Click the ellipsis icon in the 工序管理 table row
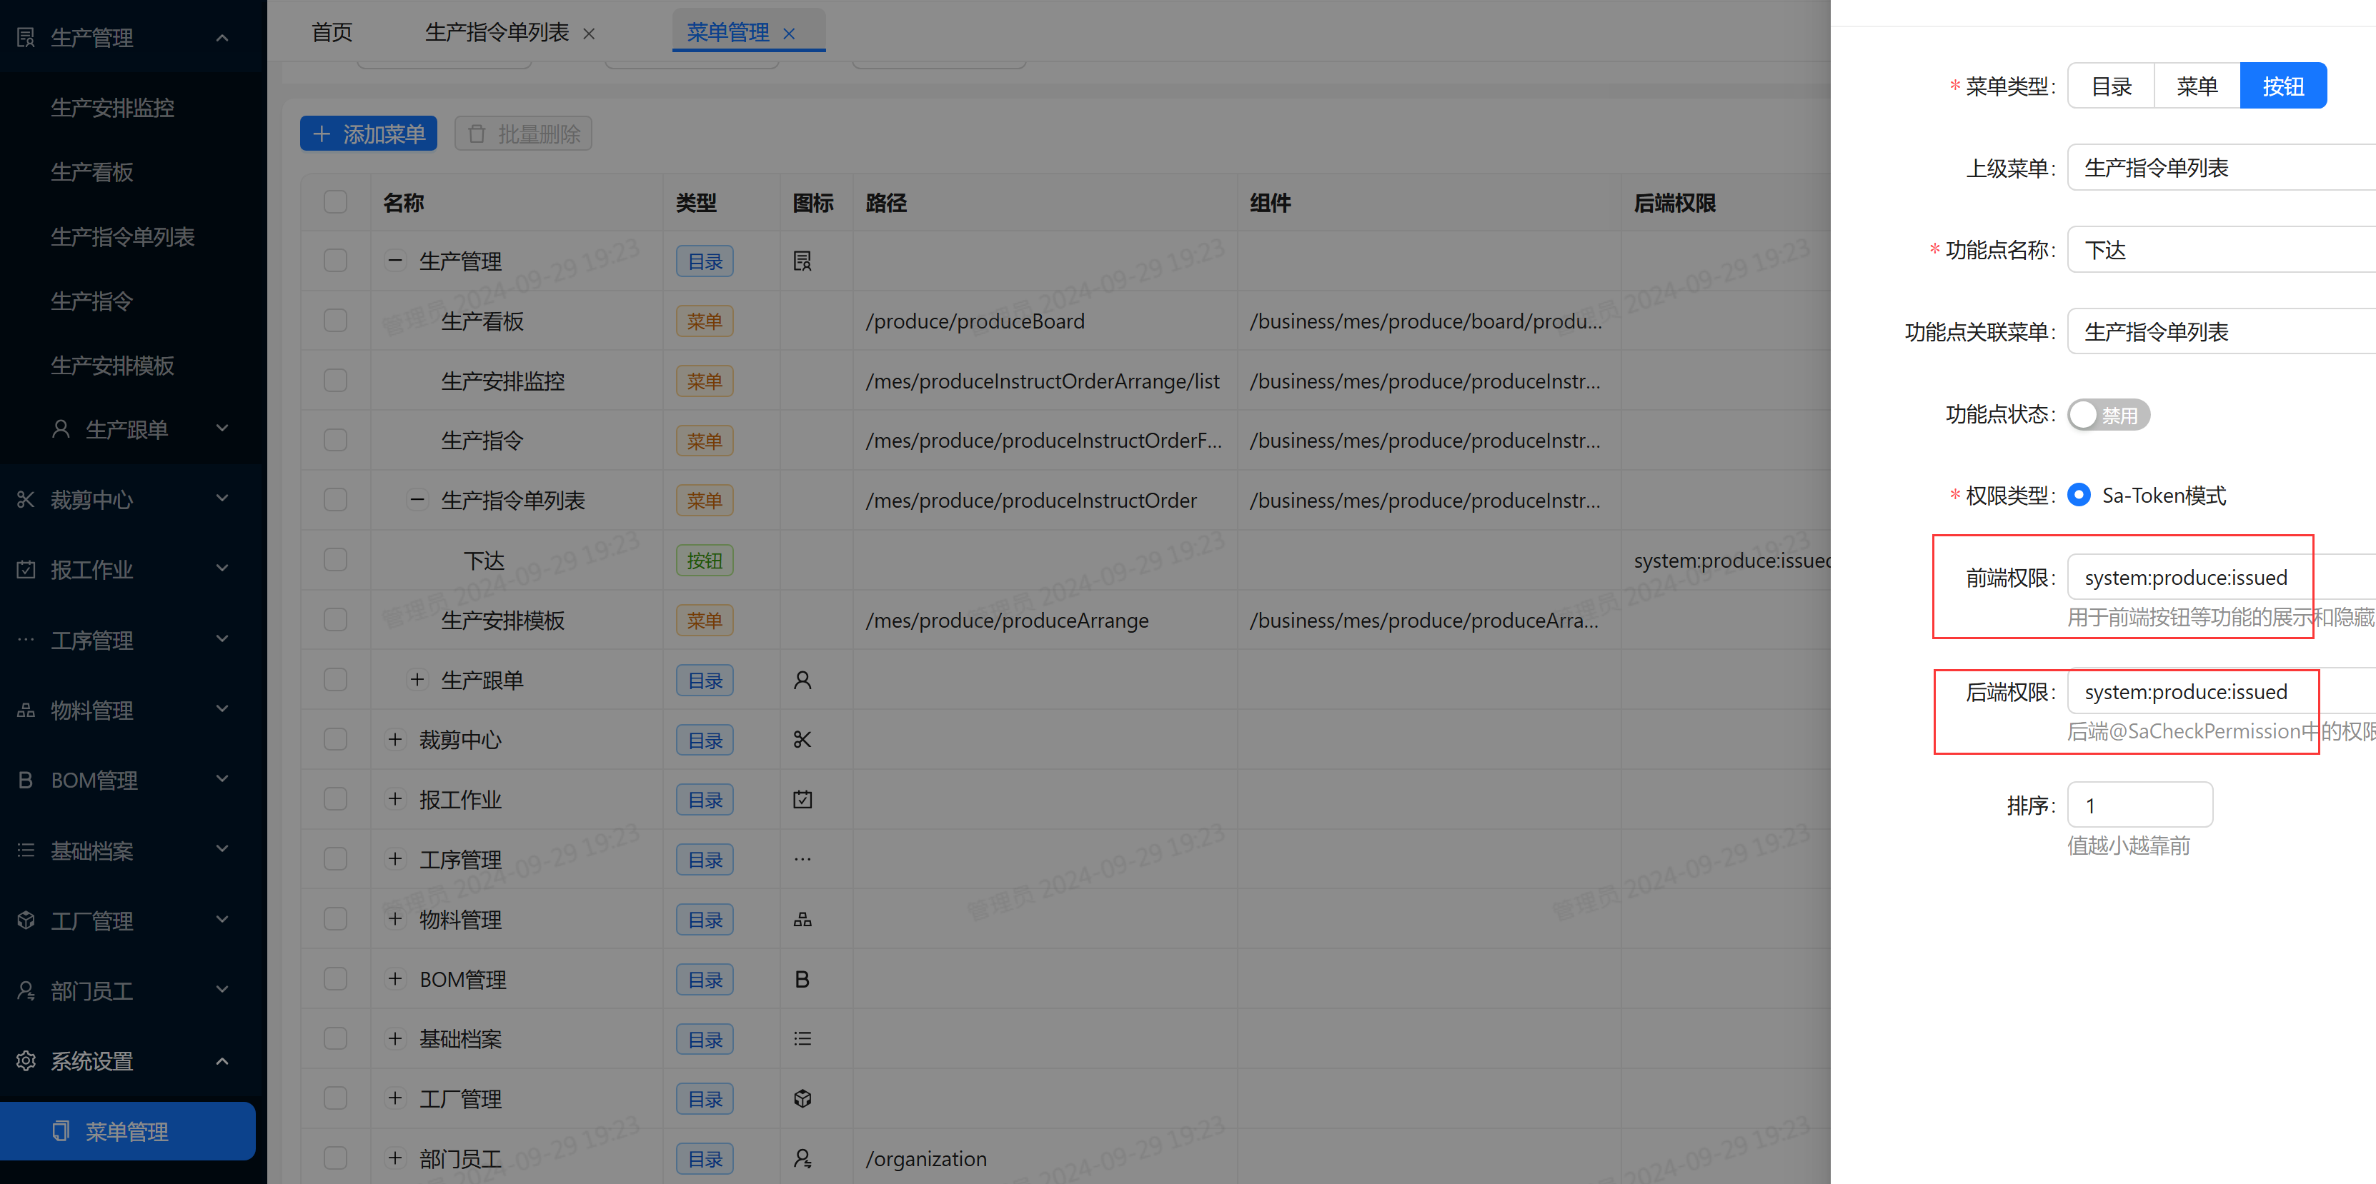 [x=802, y=859]
